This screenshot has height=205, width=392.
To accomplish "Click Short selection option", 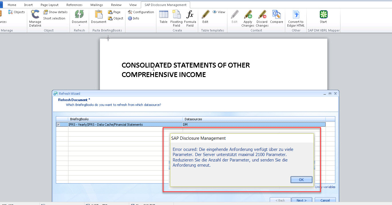I will (54, 18).
